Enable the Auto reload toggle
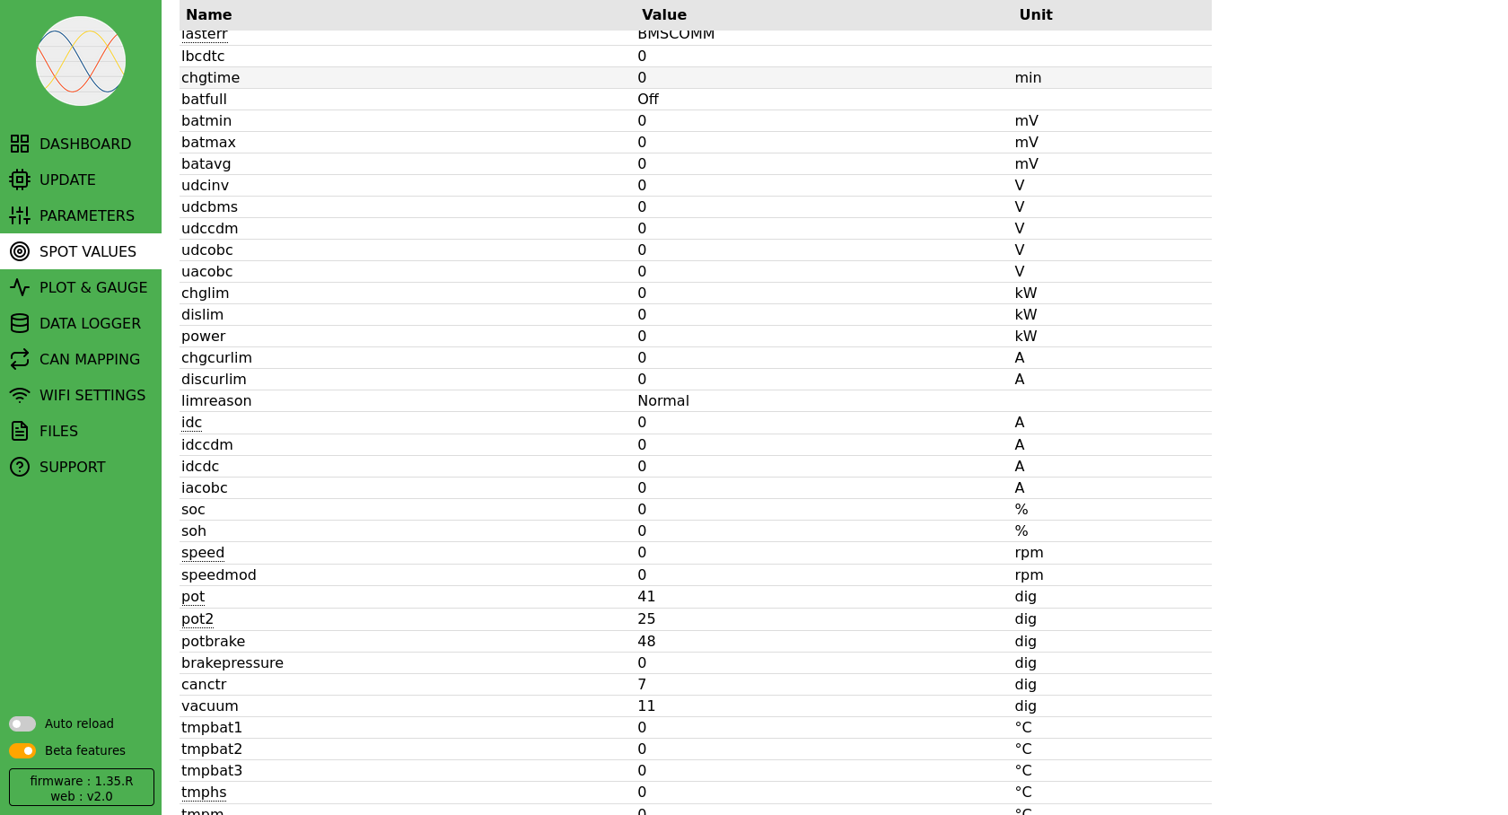This screenshot has height=815, width=1508. point(22,723)
